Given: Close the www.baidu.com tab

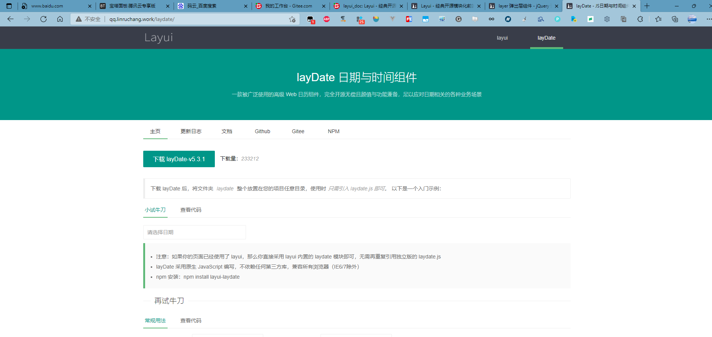Looking at the screenshot, I should click(x=90, y=6).
